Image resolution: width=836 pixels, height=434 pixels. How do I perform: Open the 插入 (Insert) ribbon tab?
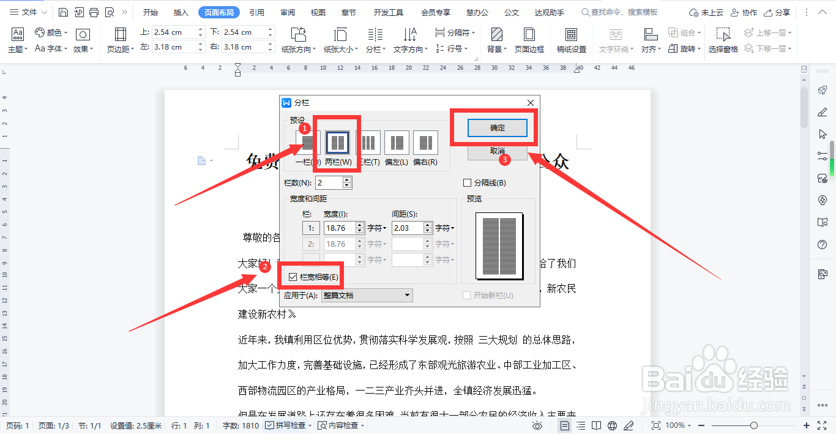click(181, 11)
